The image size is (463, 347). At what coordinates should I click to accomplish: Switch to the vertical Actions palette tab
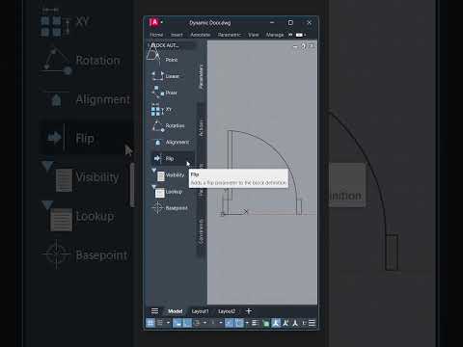[202, 127]
